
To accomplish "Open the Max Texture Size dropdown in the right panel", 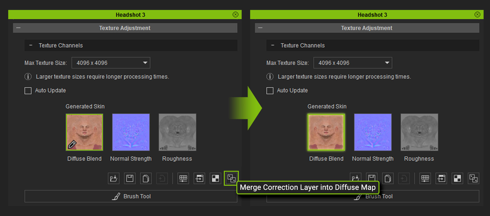I will [353, 63].
